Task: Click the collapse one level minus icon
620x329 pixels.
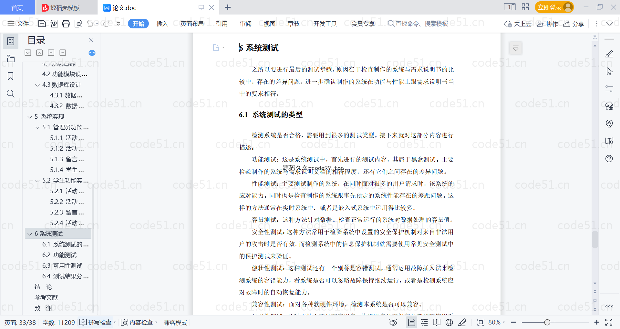Action: coord(63,53)
